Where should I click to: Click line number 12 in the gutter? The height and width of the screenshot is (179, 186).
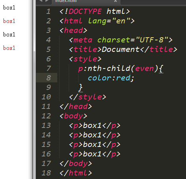pyautogui.click(x=46, y=116)
